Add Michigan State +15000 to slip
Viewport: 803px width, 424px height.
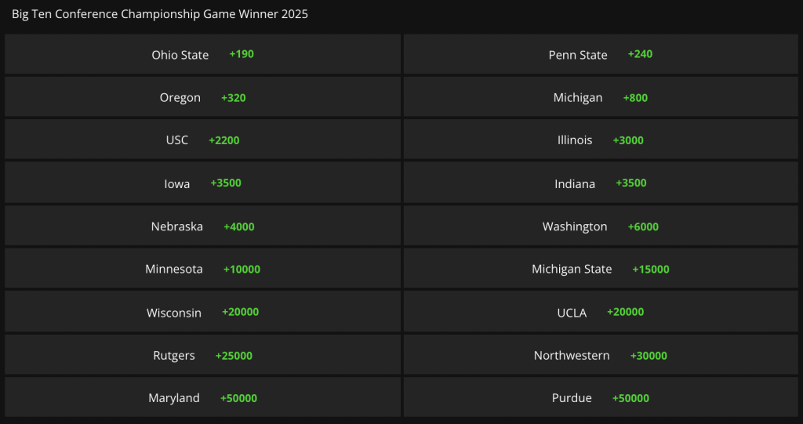pyautogui.click(x=601, y=269)
